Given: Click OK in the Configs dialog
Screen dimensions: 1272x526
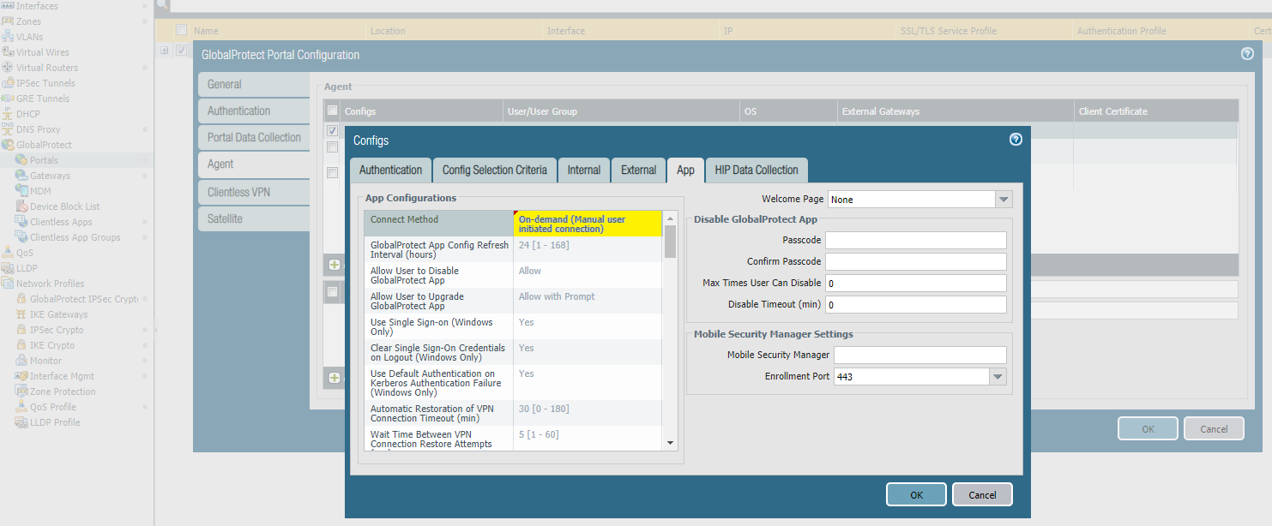Looking at the screenshot, I should [x=915, y=494].
